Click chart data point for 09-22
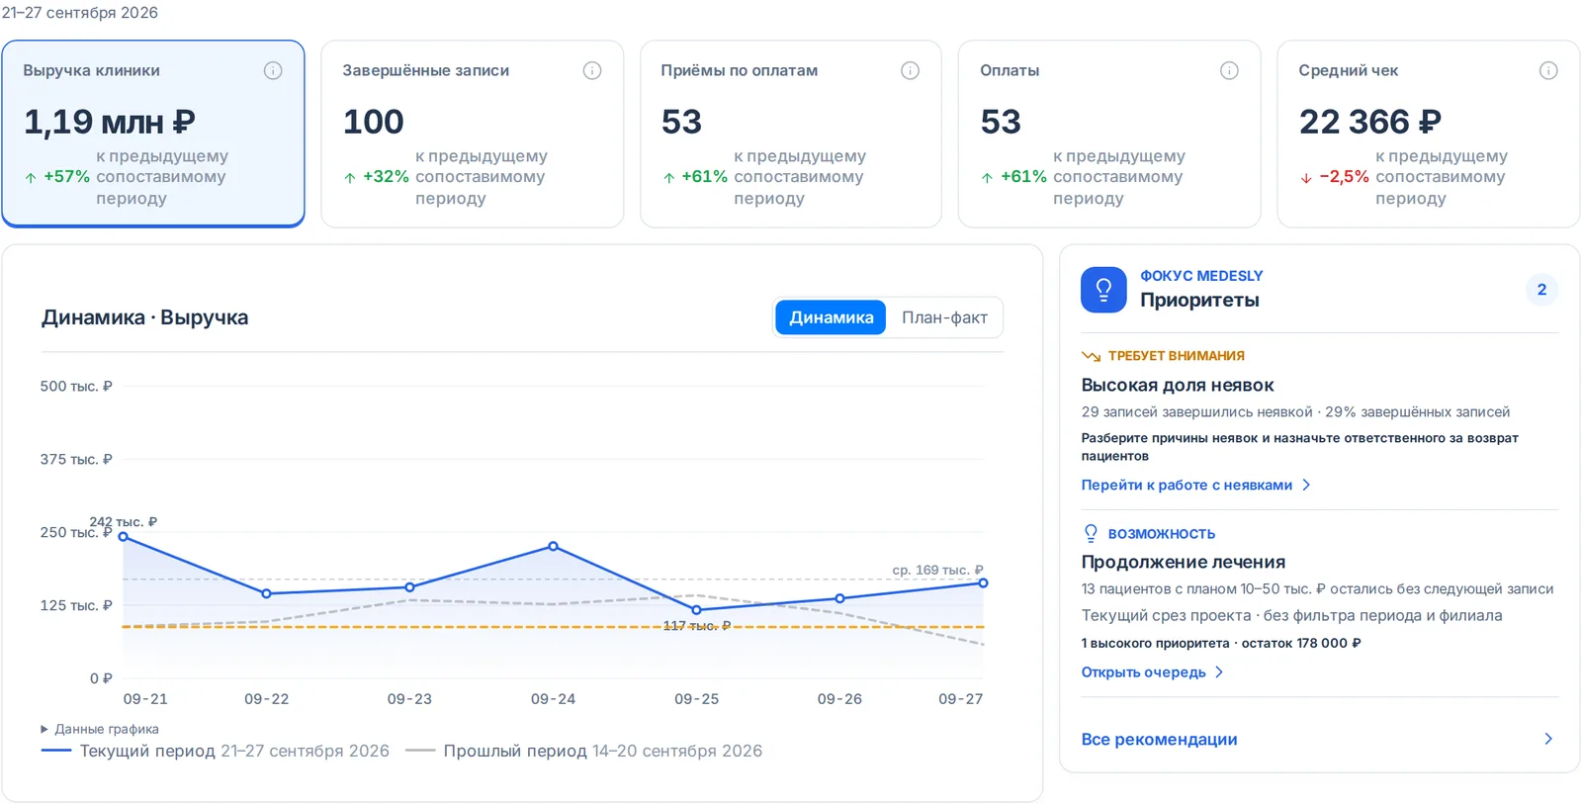Screen dimensions: 1582x804 pos(267,593)
